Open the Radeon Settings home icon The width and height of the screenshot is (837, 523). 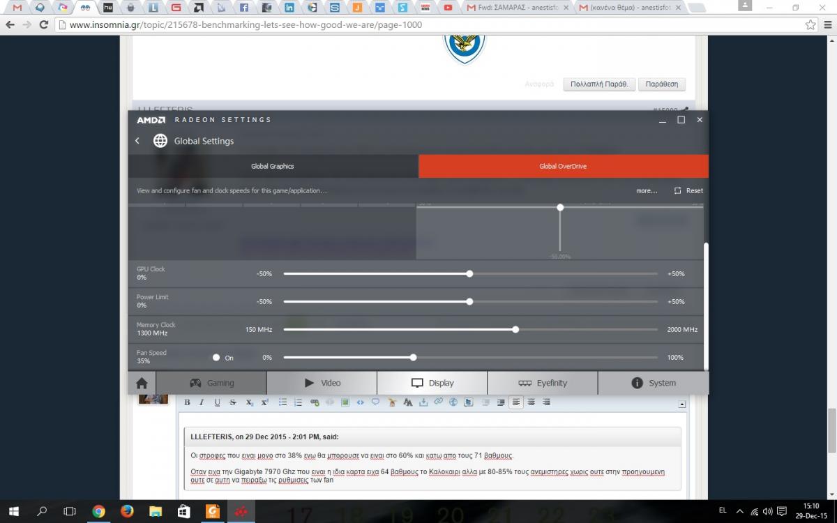pyautogui.click(x=142, y=383)
